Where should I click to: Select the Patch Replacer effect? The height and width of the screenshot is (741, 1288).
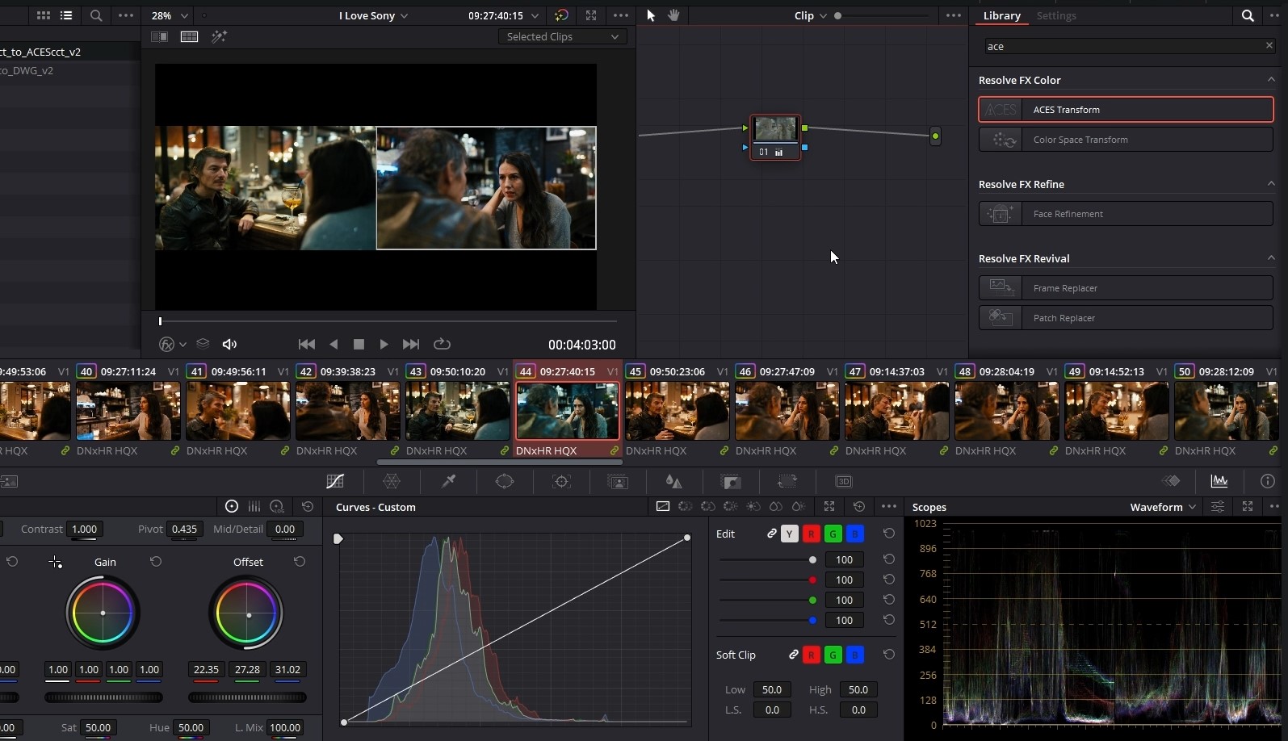[x=1126, y=317]
